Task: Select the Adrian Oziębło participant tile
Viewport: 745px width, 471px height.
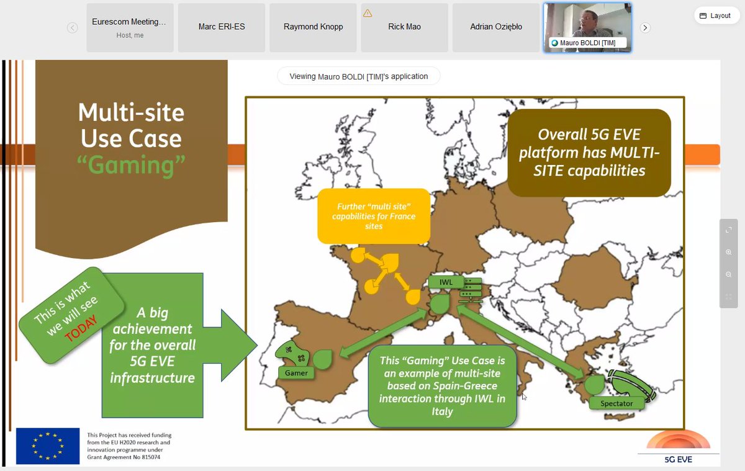Action: [495, 28]
